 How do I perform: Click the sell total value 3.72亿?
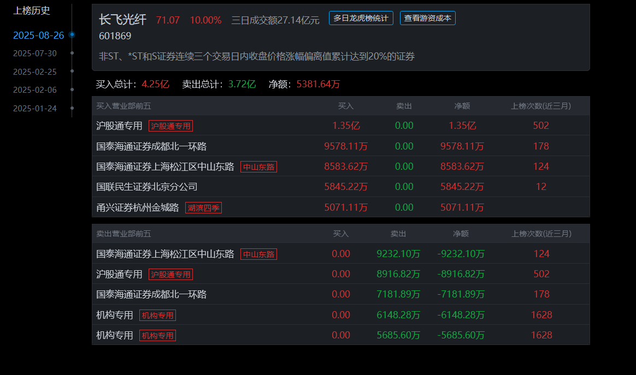(242, 84)
